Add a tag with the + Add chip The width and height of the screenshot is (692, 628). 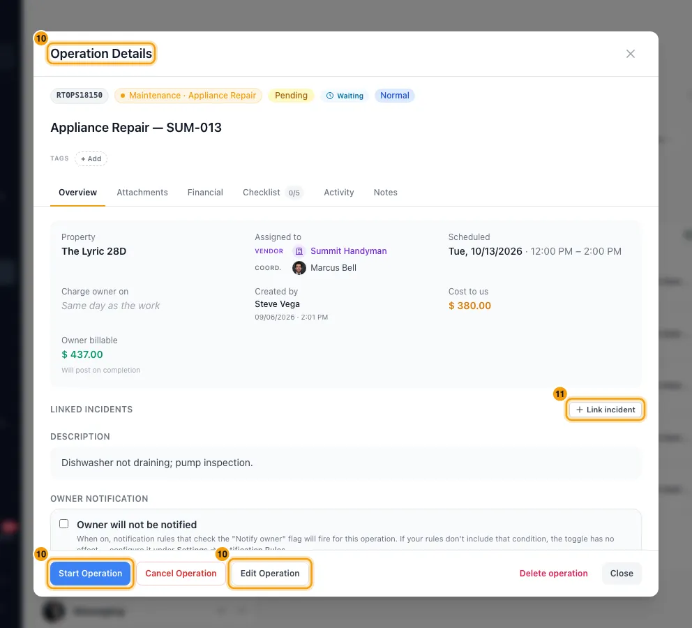[x=91, y=158]
